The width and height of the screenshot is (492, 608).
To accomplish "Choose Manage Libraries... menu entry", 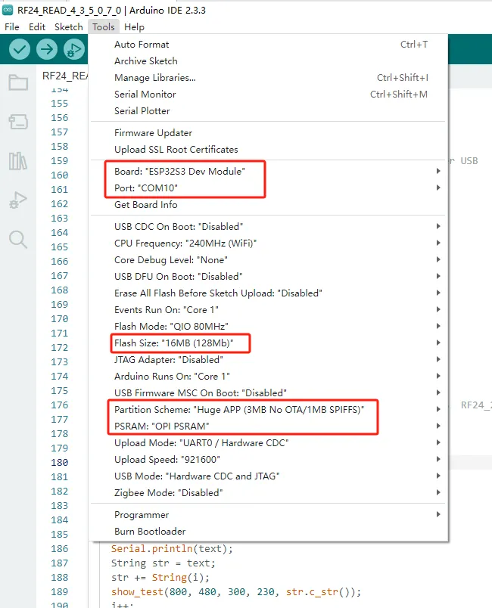I will pos(154,78).
